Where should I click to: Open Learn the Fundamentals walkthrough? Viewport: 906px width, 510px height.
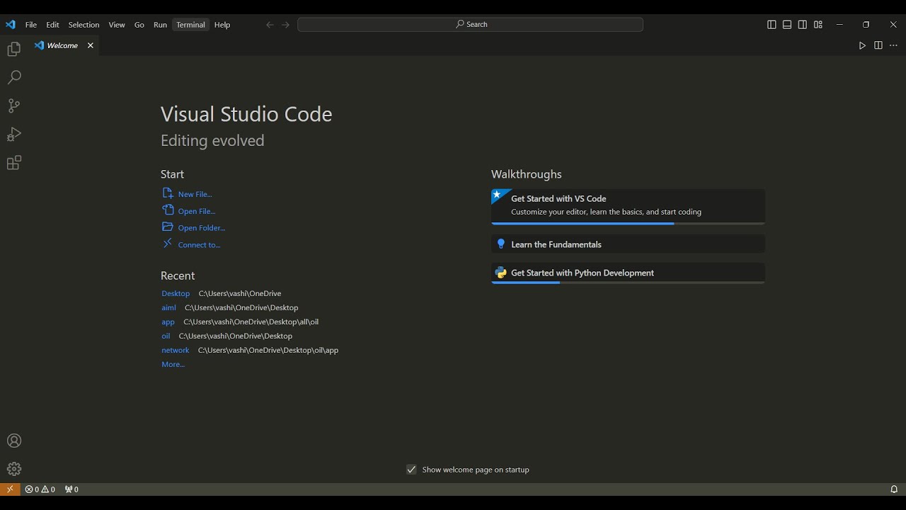point(628,244)
